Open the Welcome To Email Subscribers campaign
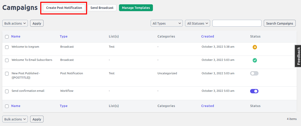Viewport: 301px width, 126px height. (x=32, y=60)
